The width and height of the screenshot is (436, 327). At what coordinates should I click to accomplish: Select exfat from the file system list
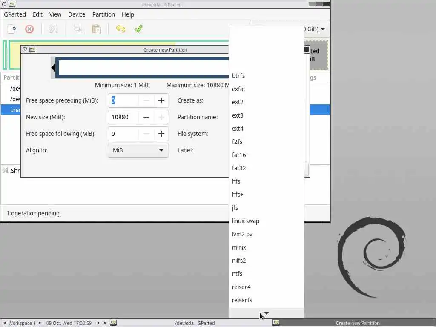(267, 89)
